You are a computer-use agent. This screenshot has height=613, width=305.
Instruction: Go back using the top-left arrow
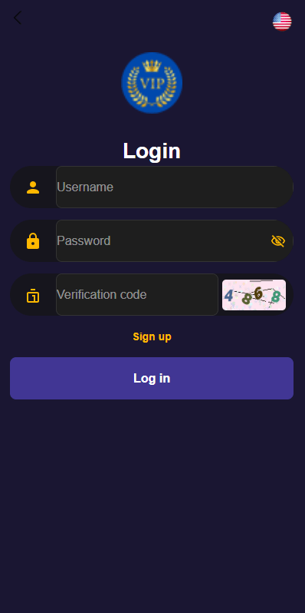[x=17, y=18]
